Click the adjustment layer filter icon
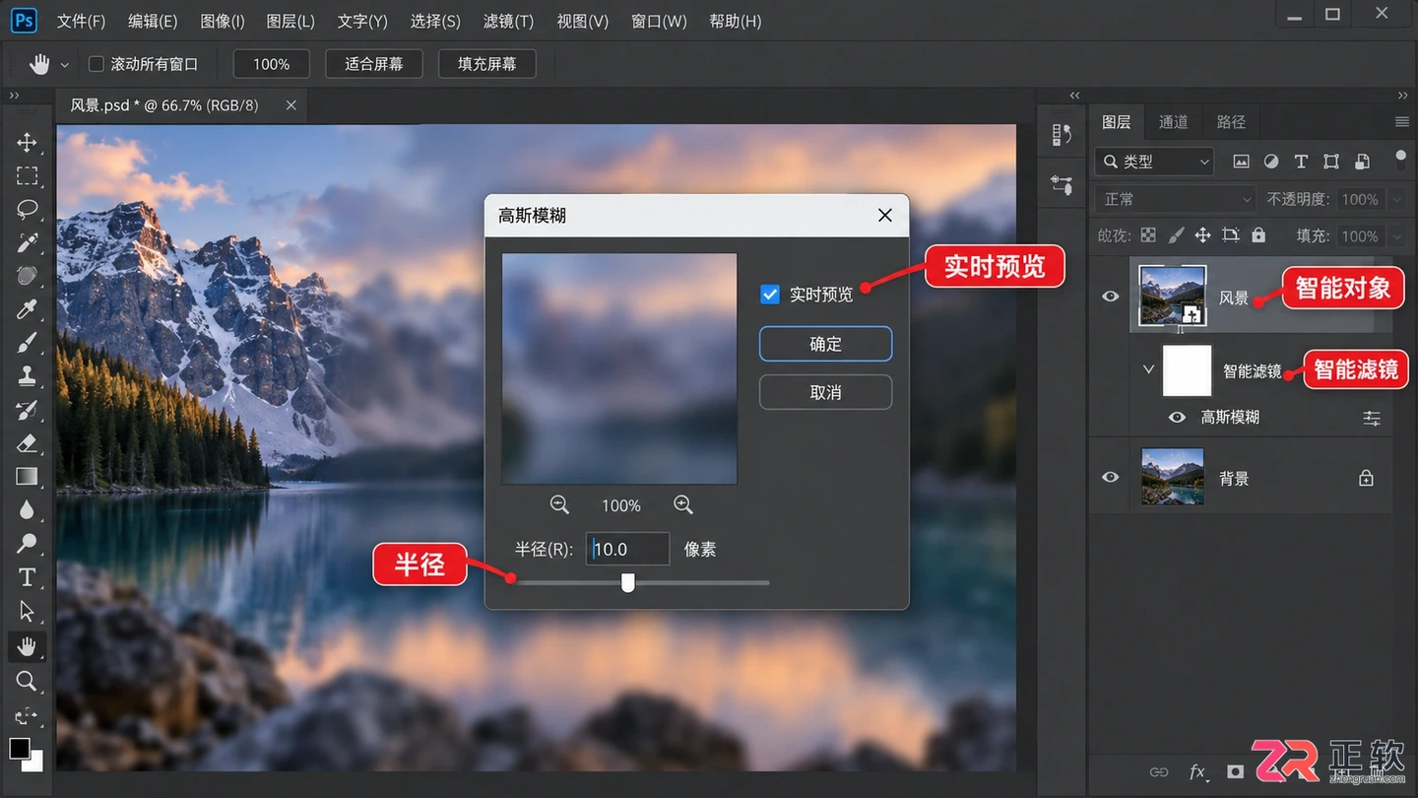The height and width of the screenshot is (798, 1418). [x=1271, y=162]
